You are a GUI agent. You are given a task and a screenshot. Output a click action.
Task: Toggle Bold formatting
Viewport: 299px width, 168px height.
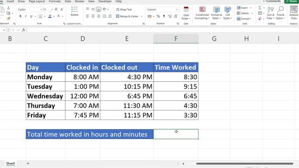tap(20, 16)
